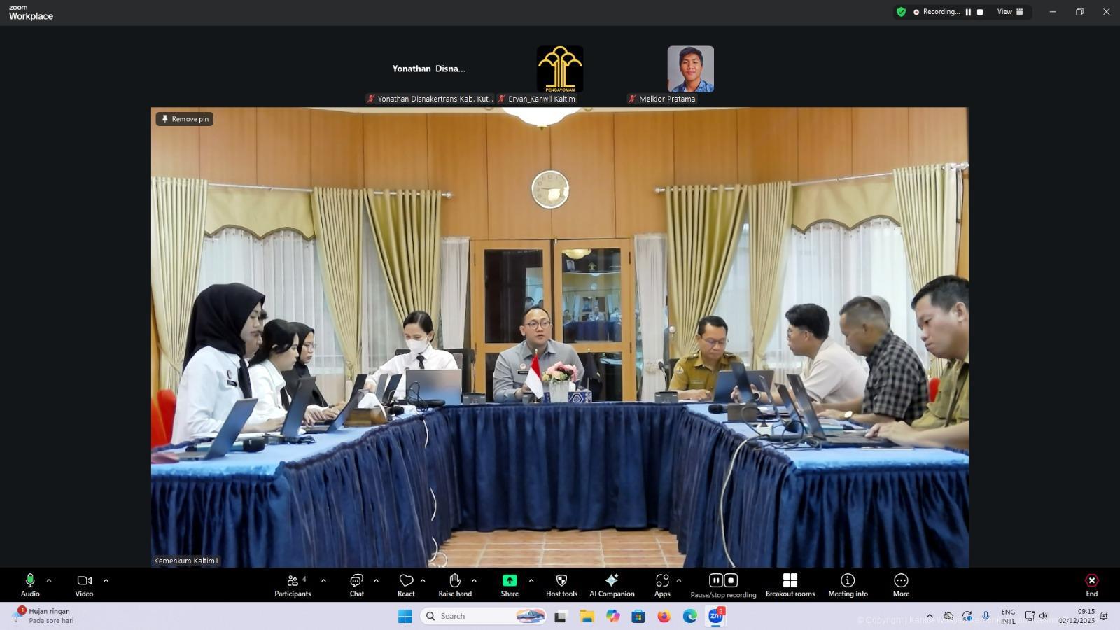
Task: Expand the Participants options arrow
Action: coord(323,580)
